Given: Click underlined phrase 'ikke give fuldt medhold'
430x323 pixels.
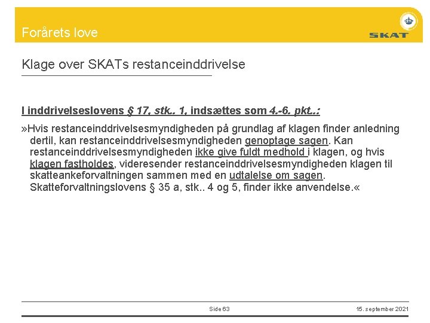Looking at the screenshot, I should (250, 152).
